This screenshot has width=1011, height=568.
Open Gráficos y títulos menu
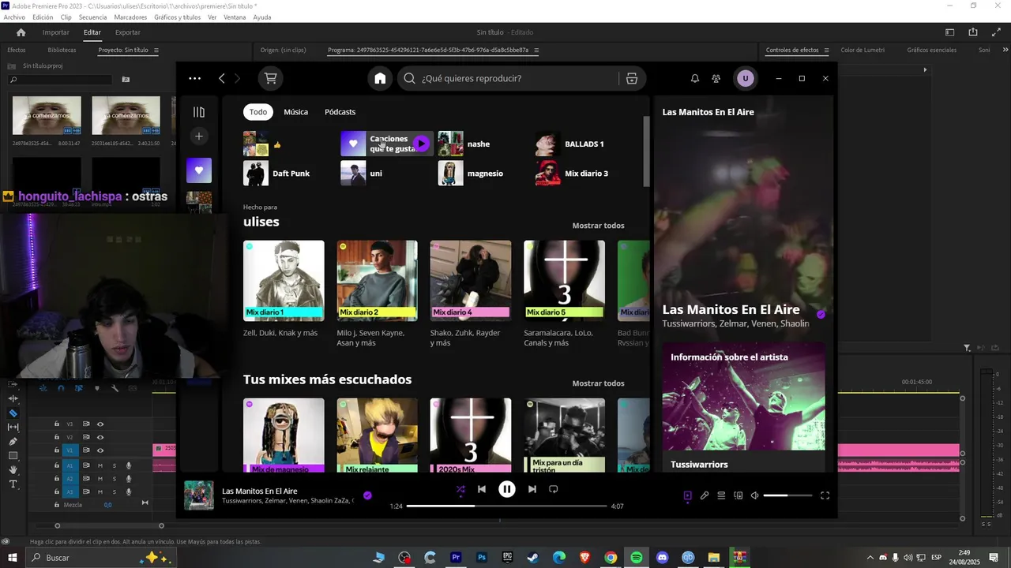[x=177, y=17]
